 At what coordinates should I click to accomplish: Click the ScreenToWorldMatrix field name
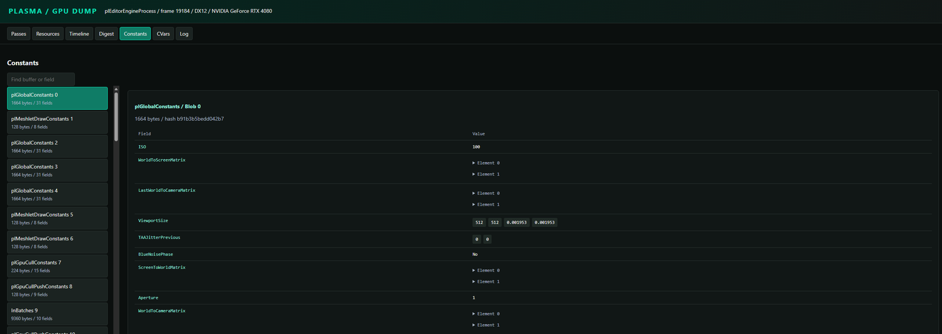click(x=162, y=267)
